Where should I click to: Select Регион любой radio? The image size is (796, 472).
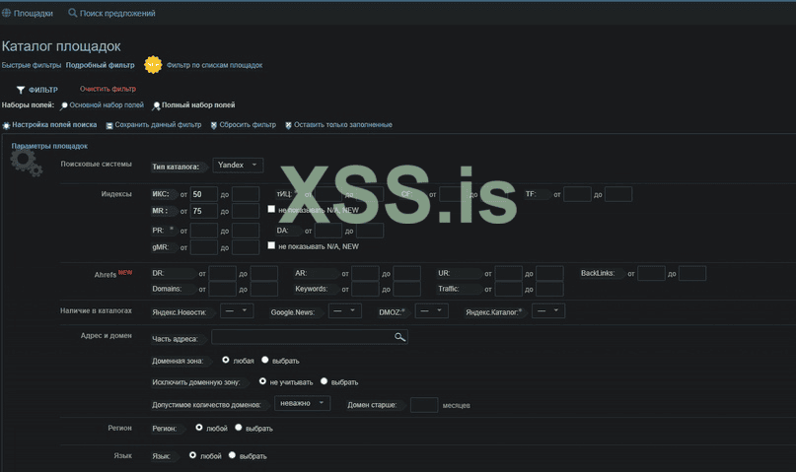tap(199, 428)
